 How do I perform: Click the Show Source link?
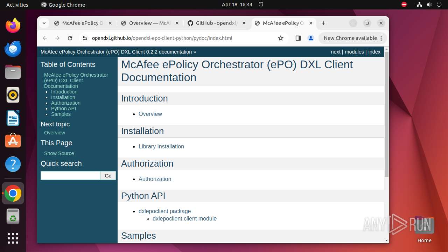coord(59,153)
